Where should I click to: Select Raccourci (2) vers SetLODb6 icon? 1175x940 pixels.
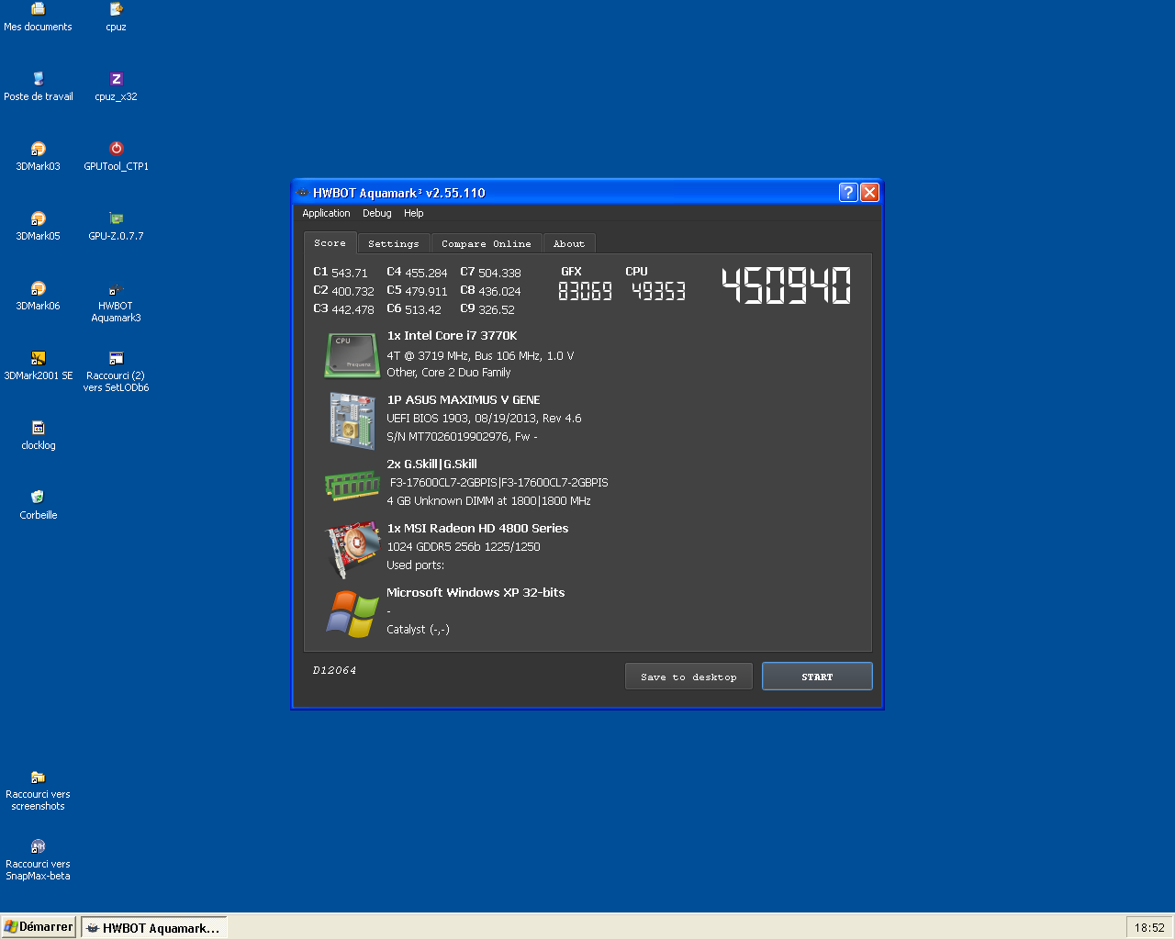click(x=116, y=372)
